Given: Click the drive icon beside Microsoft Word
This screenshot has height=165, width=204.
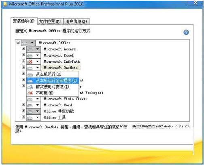Looking at the screenshot, I should [30, 106].
